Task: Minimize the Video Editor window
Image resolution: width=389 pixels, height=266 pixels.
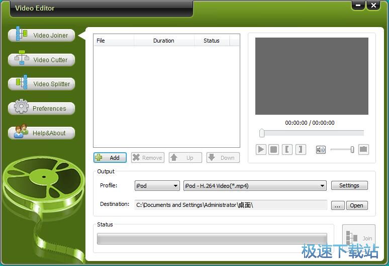Action: tap(358, 5)
